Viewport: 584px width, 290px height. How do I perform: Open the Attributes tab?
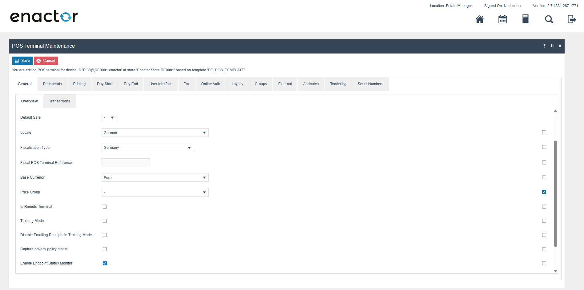click(311, 84)
